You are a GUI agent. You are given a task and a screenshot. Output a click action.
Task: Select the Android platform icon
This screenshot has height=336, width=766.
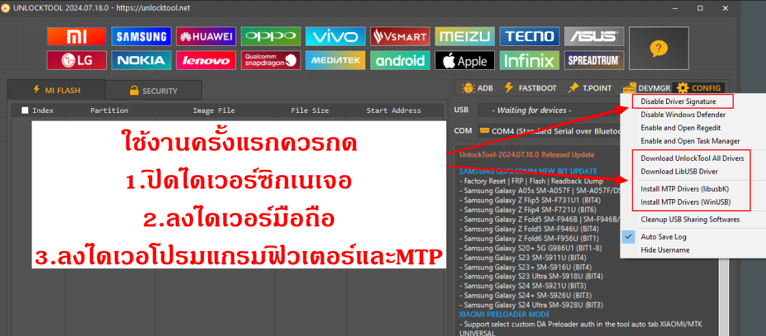[x=400, y=60]
